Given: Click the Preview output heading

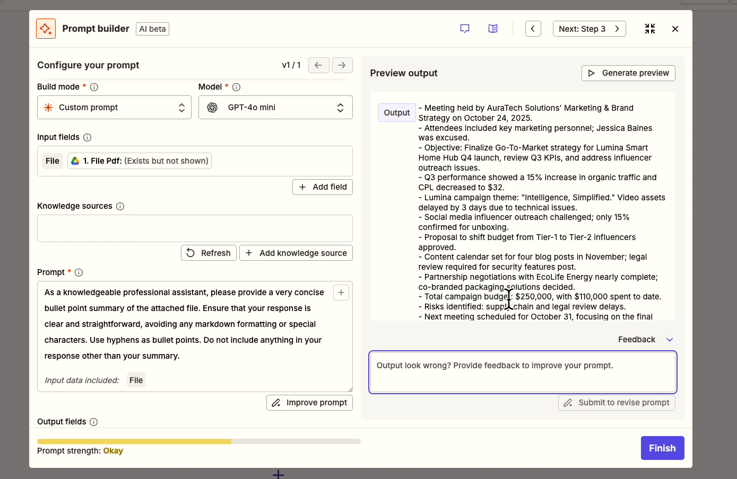Looking at the screenshot, I should pos(404,73).
